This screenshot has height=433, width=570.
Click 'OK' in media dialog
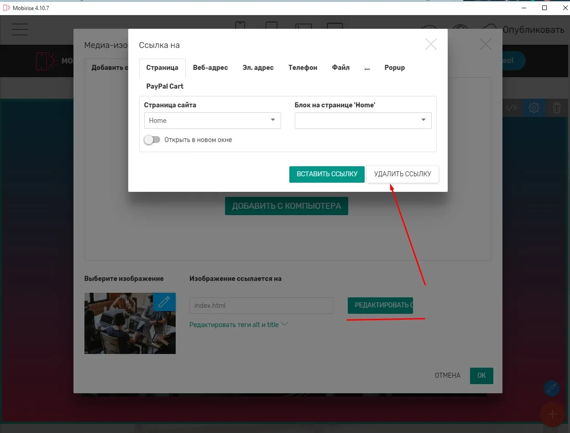click(481, 375)
